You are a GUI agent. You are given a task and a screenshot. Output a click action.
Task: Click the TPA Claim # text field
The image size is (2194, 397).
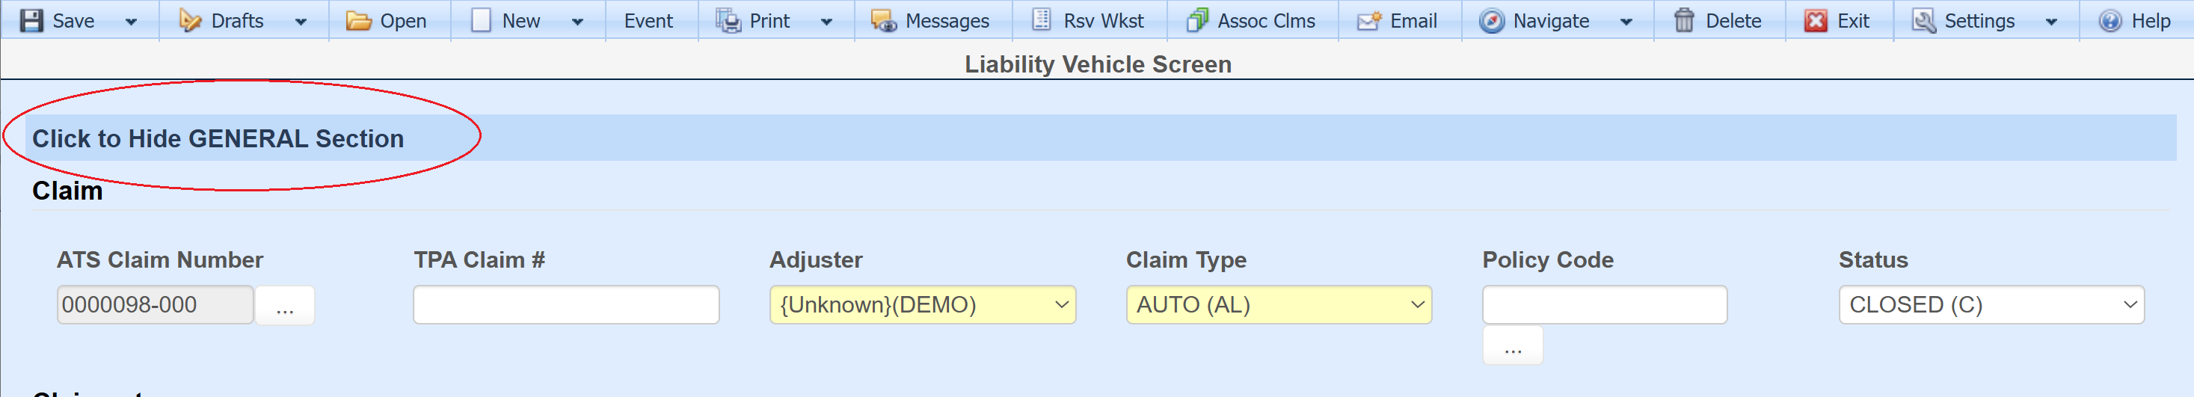point(565,305)
